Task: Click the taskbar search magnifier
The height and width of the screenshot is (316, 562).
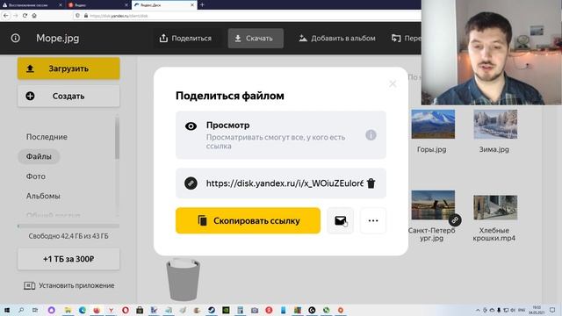Action: [21, 310]
